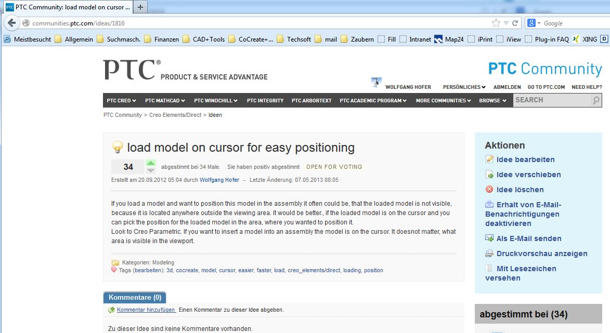Image resolution: width=610 pixels, height=333 pixels.
Task: Click the Google search engine icon
Action: point(531,23)
